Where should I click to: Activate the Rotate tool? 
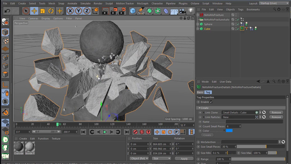[x=51, y=11]
